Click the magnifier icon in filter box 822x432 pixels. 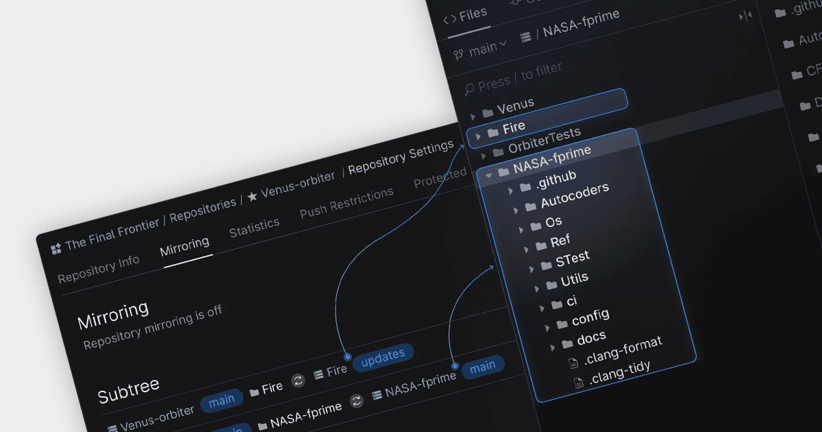coord(469,88)
